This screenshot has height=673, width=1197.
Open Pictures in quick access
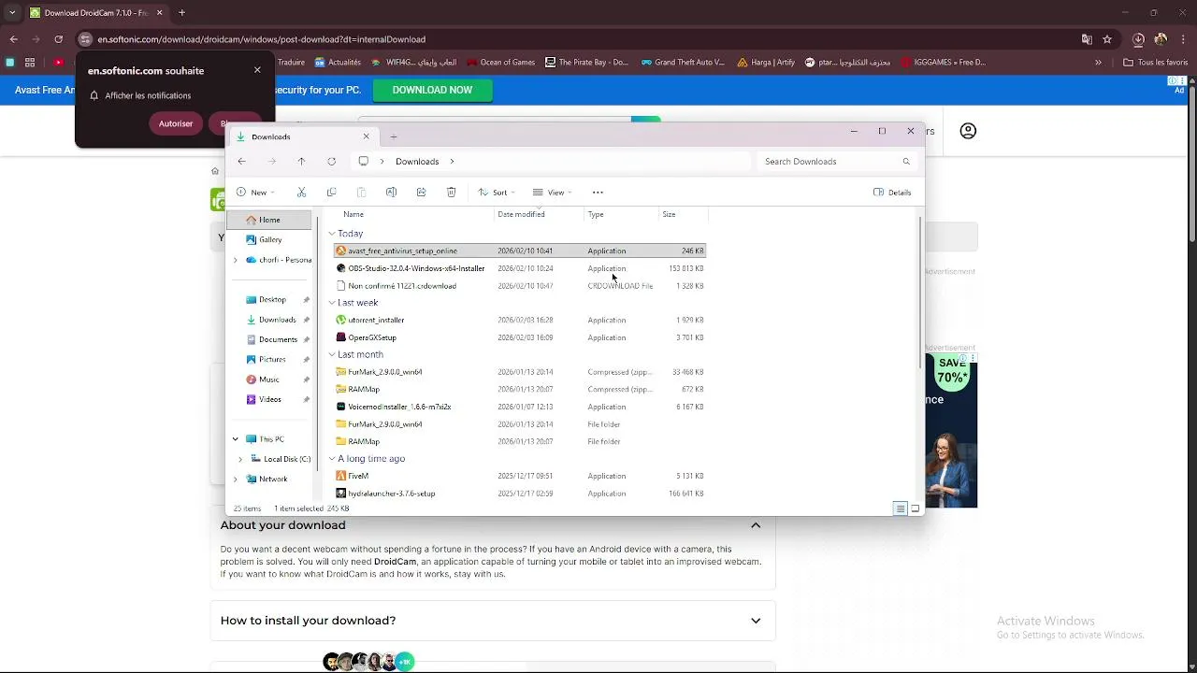point(272,360)
